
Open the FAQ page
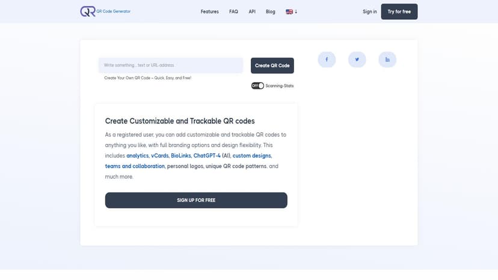tap(233, 12)
